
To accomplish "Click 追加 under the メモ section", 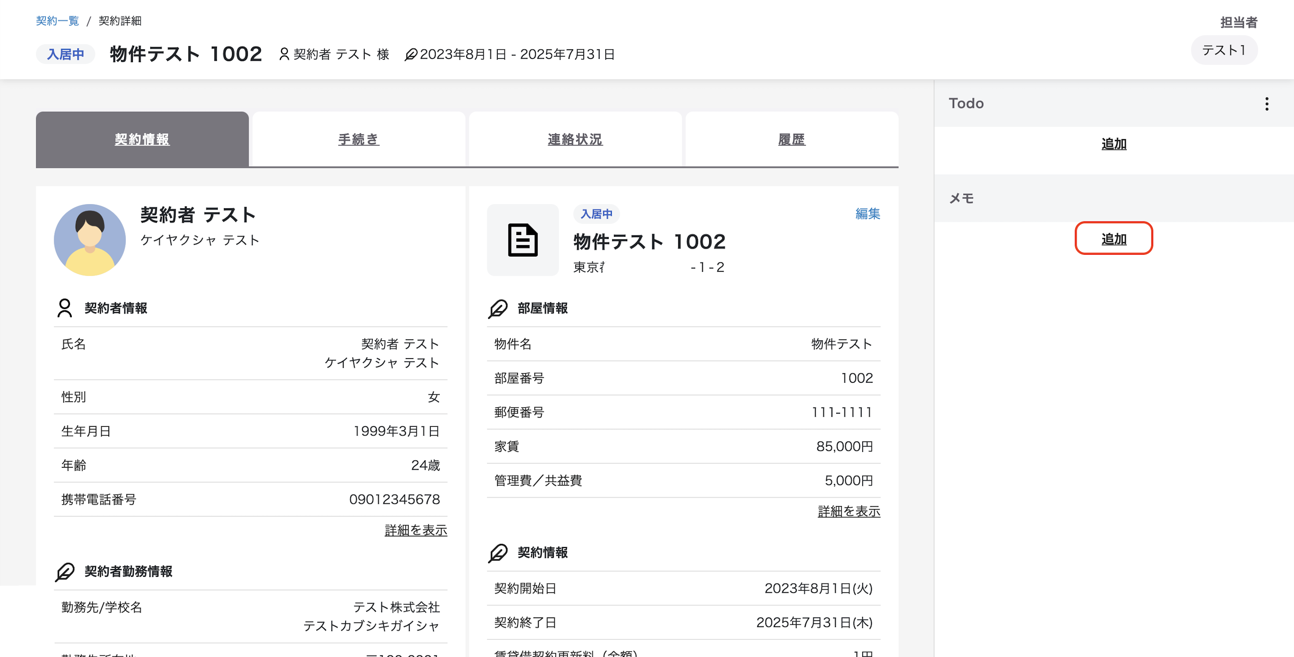I will pyautogui.click(x=1114, y=239).
